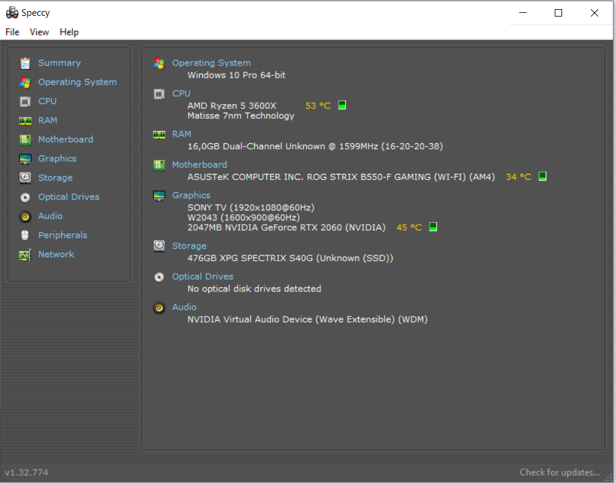Click the Summary clipboard icon in sidebar
Screen dimensions: 616x483
(25, 63)
